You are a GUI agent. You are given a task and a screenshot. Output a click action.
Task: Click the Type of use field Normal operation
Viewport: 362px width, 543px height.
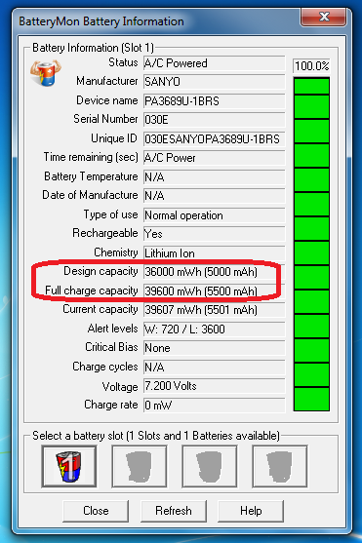(215, 215)
